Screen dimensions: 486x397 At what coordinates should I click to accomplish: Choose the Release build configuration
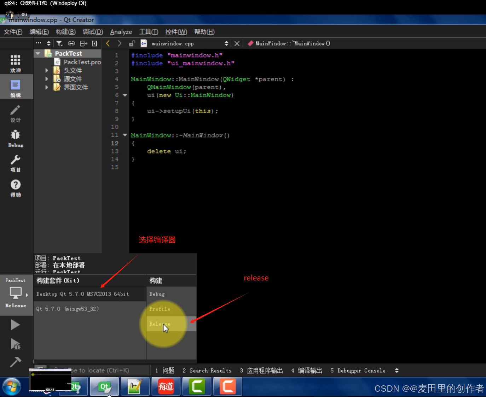click(x=172, y=324)
